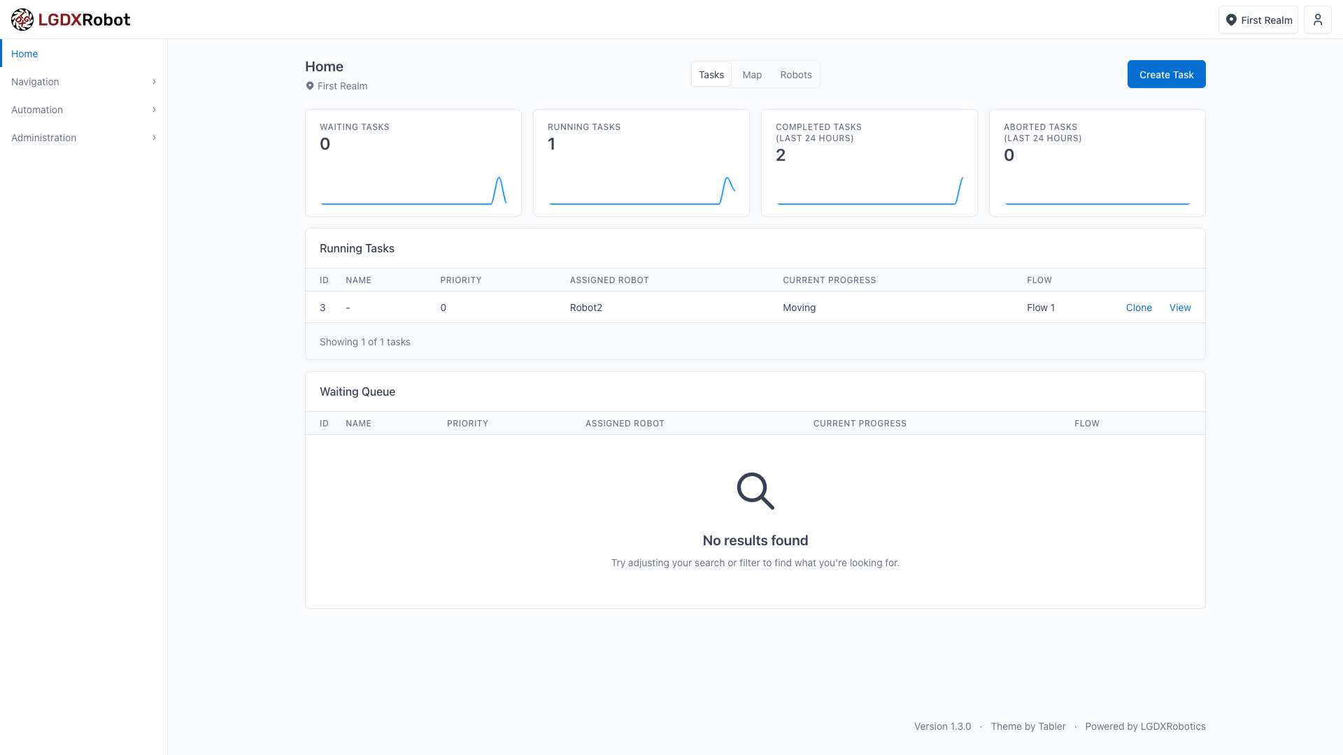
Task: Switch to the Robots tab
Action: coord(795,74)
